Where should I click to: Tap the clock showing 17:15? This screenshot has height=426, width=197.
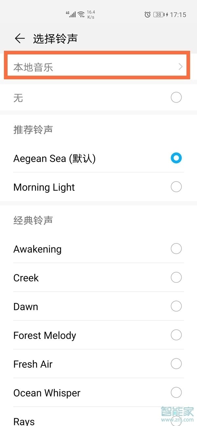click(x=178, y=14)
